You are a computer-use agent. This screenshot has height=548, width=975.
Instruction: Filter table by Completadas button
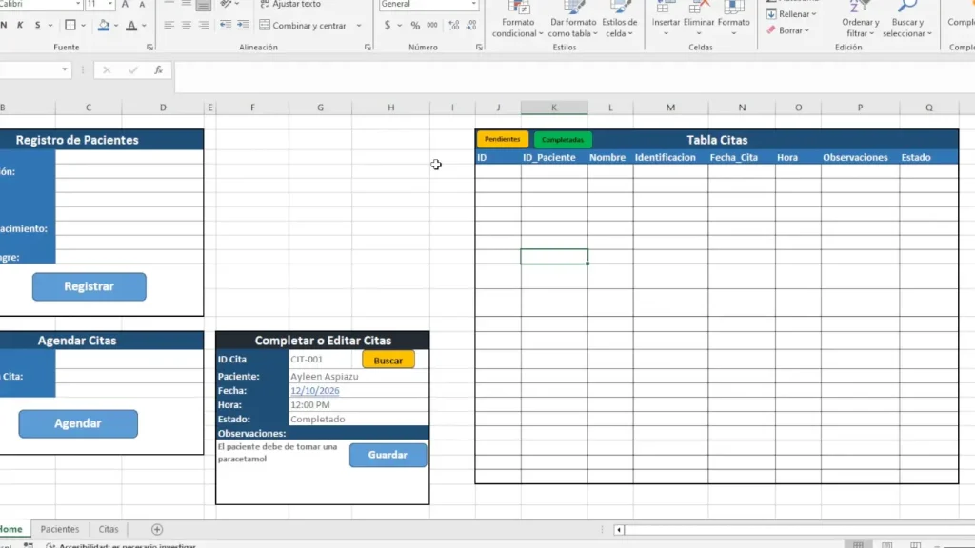point(562,140)
